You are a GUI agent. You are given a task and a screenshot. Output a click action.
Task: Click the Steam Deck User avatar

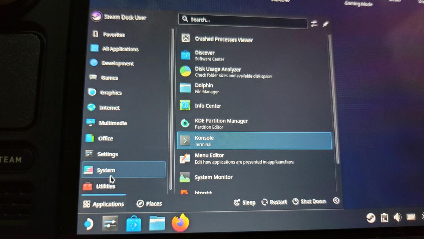coord(96,17)
